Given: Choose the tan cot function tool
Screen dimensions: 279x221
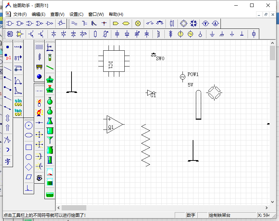Looking at the screenshot, I should (x=18, y=112).
